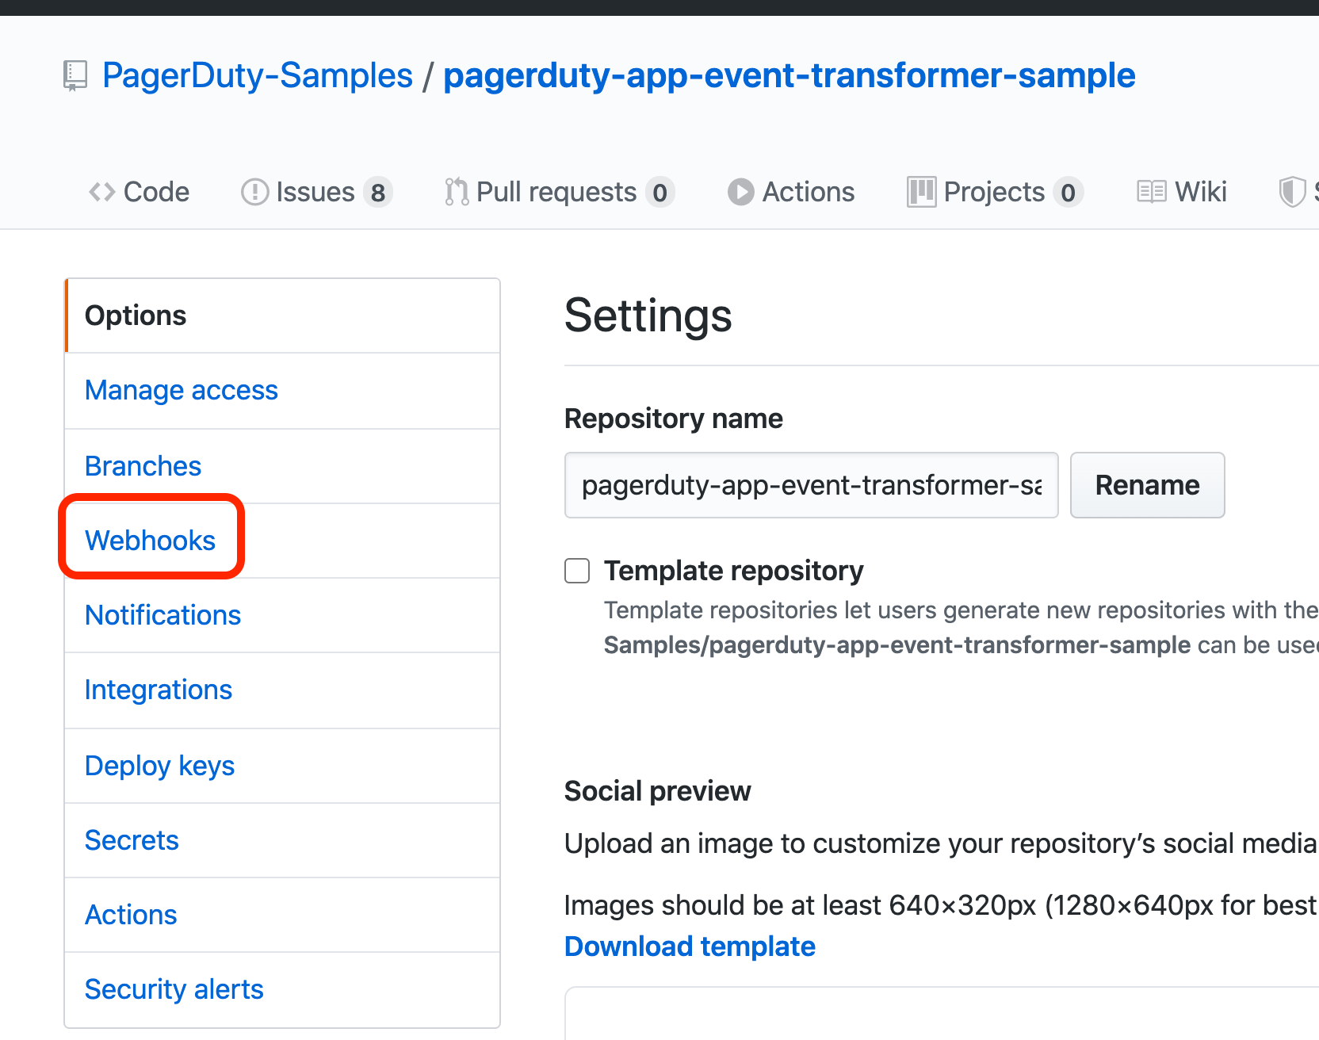
Task: Click the Projects board icon
Action: tap(921, 192)
